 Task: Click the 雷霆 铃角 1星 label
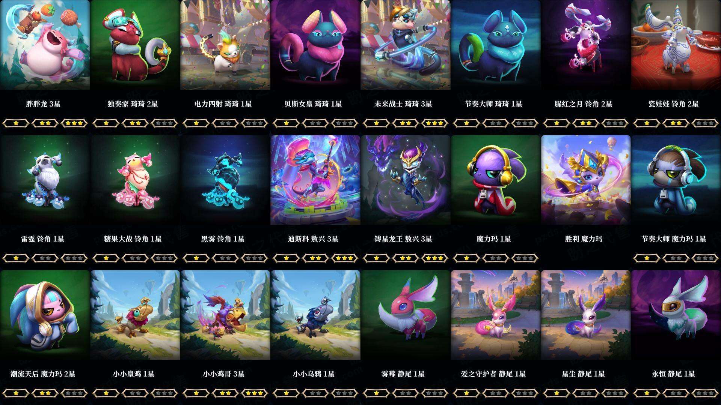pyautogui.click(x=42, y=239)
